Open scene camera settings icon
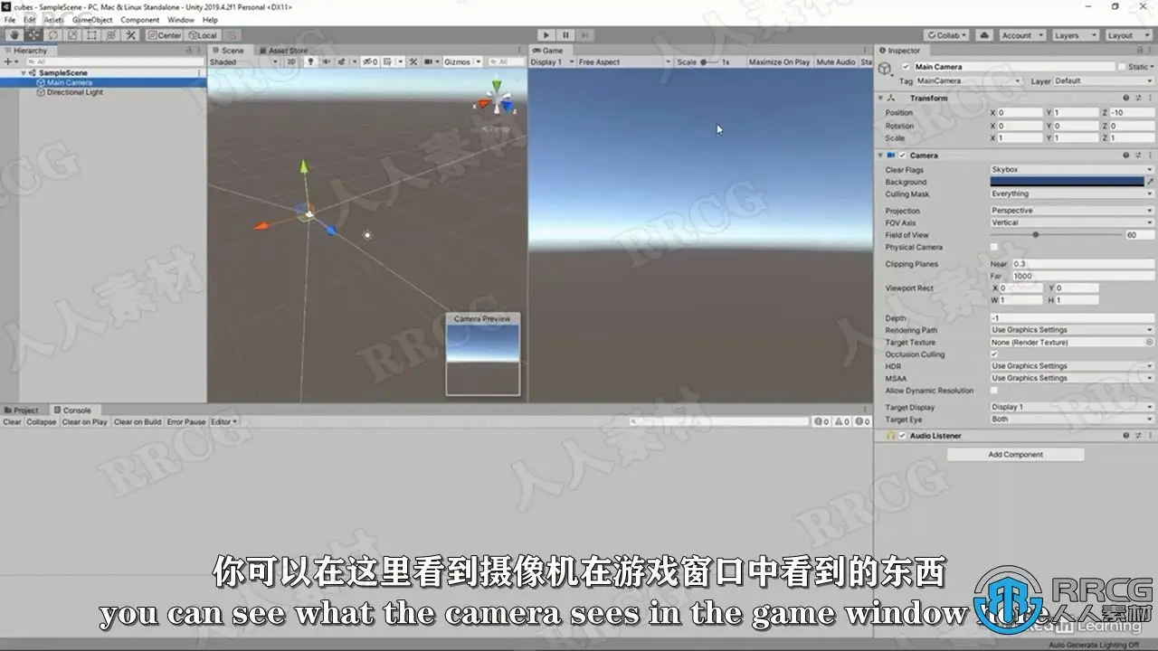The height and width of the screenshot is (651, 1158). (429, 61)
